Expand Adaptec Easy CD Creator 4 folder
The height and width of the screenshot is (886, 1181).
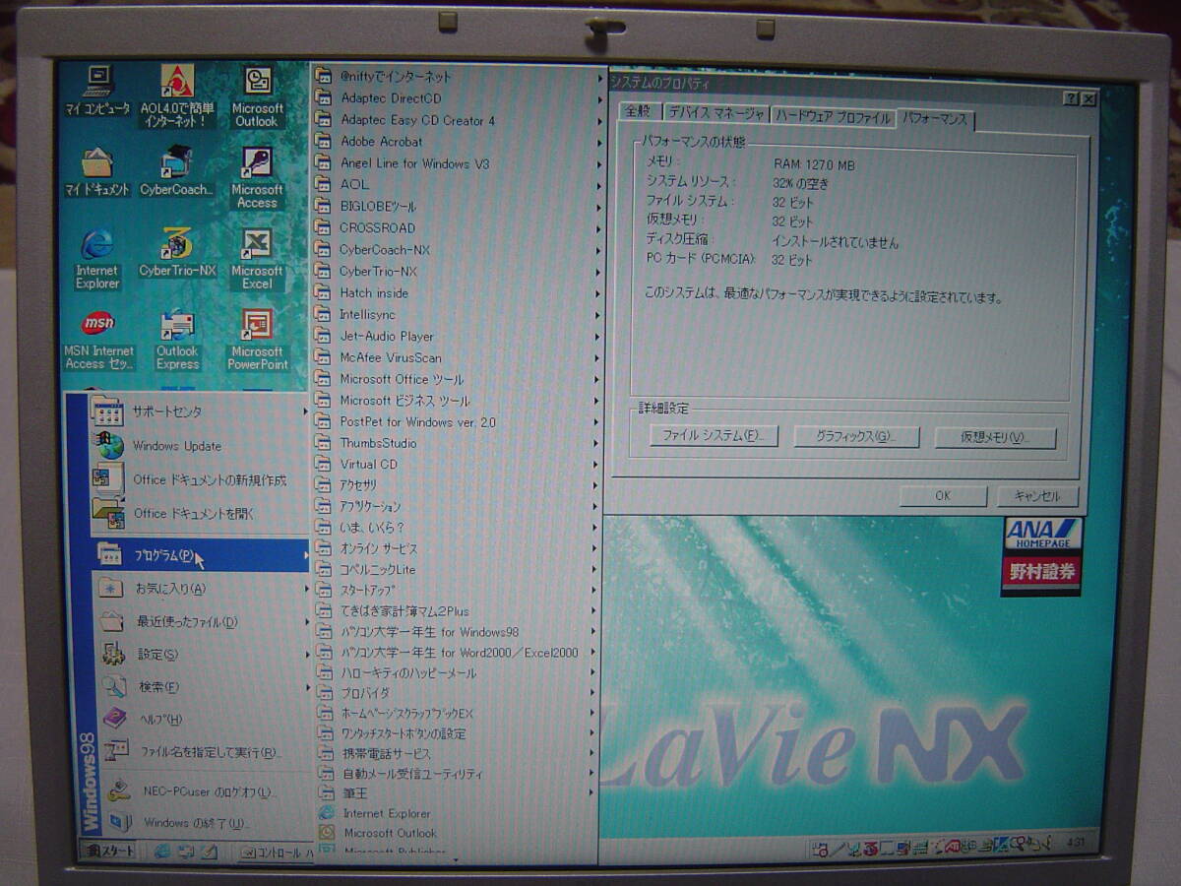(x=457, y=120)
